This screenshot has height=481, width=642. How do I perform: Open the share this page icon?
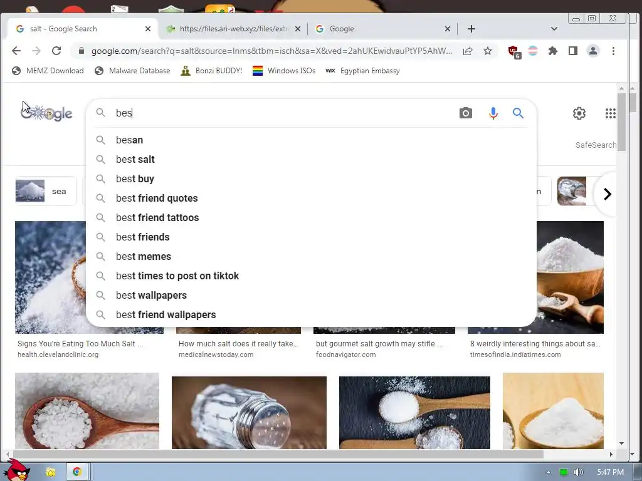coord(468,51)
